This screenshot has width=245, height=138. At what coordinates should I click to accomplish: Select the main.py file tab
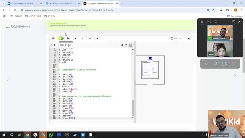[65, 45]
